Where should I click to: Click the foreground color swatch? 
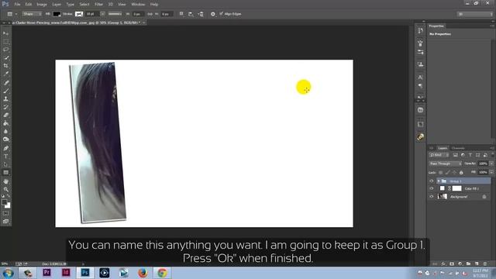(x=4, y=202)
